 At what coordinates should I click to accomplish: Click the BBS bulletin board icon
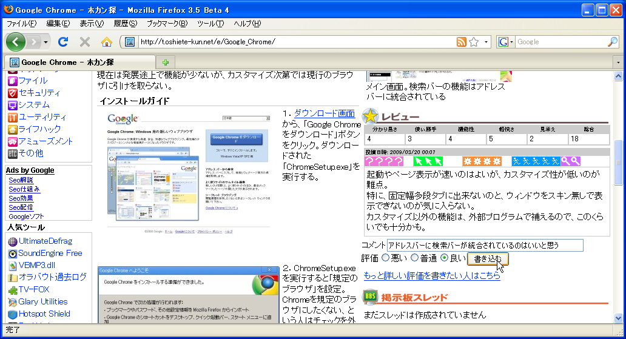click(370, 297)
